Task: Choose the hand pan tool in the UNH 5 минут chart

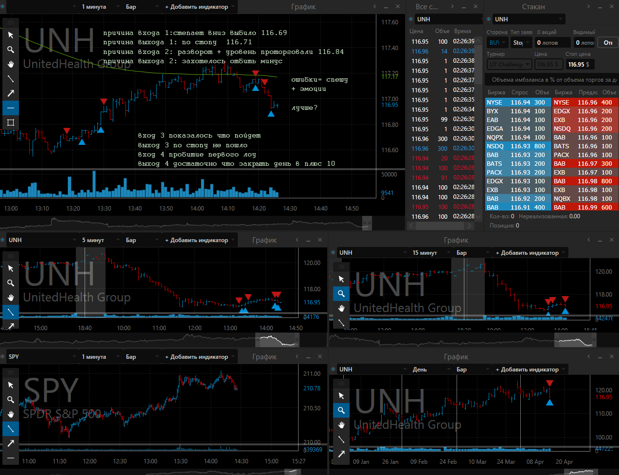Action: pos(11,298)
